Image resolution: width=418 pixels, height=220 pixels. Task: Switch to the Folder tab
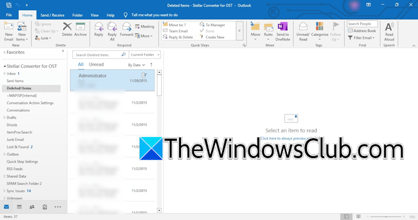point(78,15)
